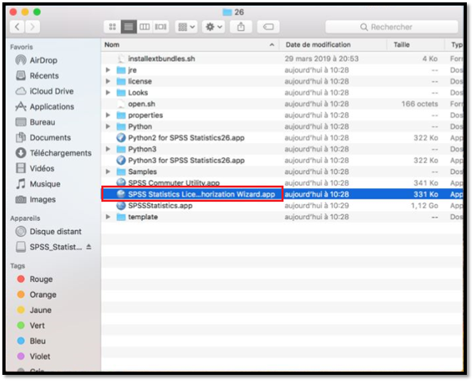474x382 pixels.
Task: Open the group-by arrangement dropdown
Action: (x=186, y=27)
